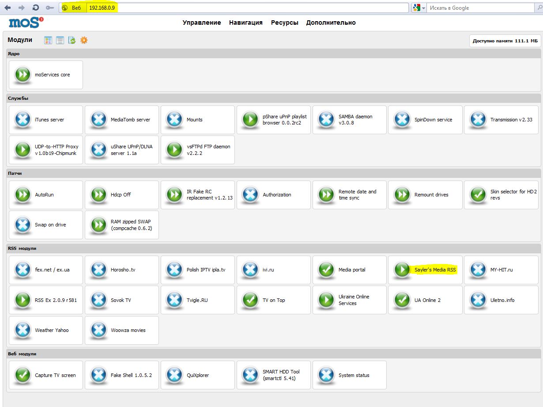Image resolution: width=543 pixels, height=407 pixels.
Task: Click the tile view icon beside Модули
Action: click(x=48, y=40)
